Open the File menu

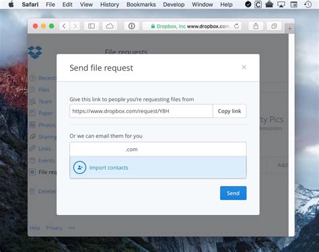coord(50,5)
